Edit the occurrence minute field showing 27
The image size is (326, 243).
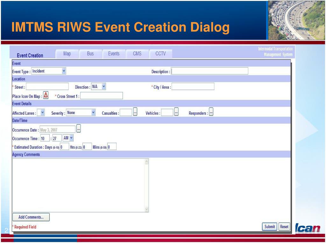[x=57, y=138]
